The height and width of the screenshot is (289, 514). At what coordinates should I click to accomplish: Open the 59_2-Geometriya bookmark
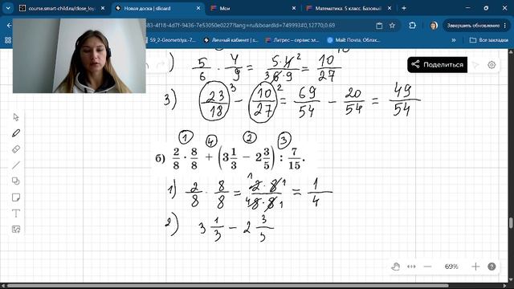(x=171, y=40)
